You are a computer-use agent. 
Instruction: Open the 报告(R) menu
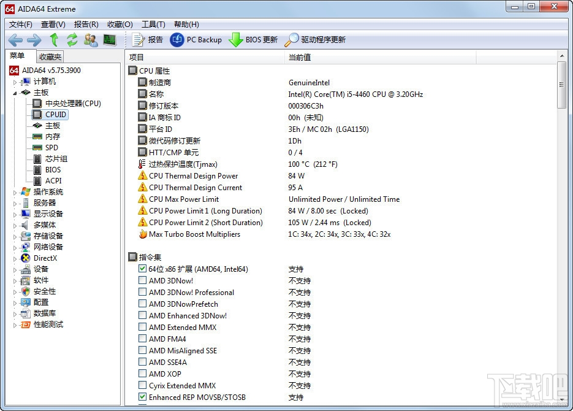(x=86, y=24)
